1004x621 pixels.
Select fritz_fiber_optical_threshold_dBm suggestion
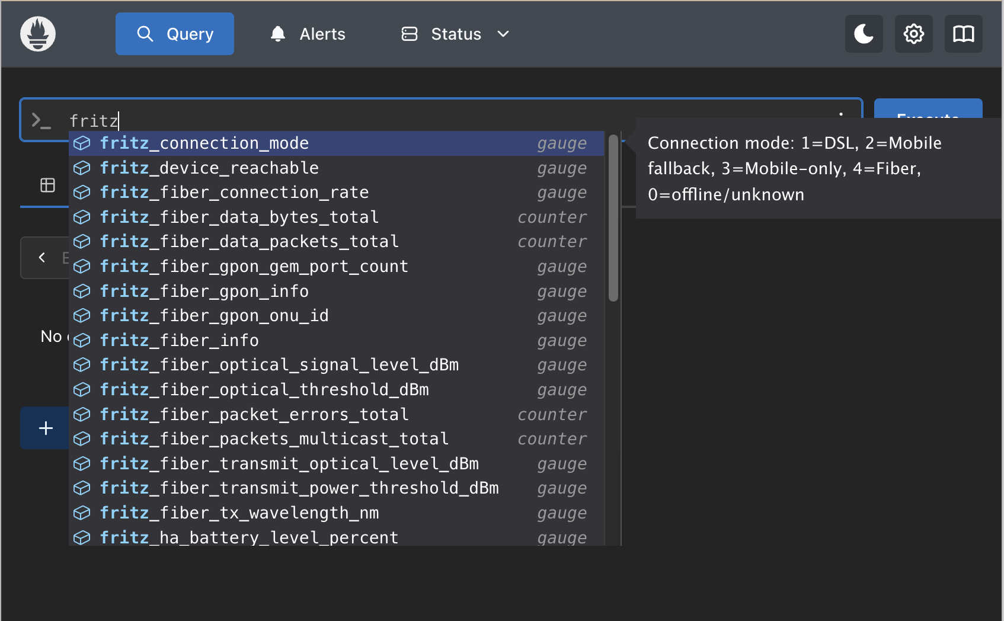point(337,390)
